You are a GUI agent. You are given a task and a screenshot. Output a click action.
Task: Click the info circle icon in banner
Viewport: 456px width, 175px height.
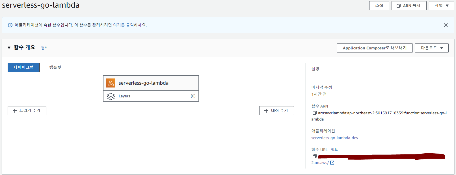point(10,25)
